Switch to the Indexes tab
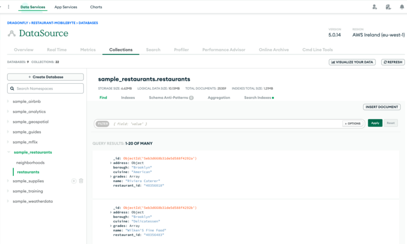This screenshot has width=407, height=244. pyautogui.click(x=128, y=97)
